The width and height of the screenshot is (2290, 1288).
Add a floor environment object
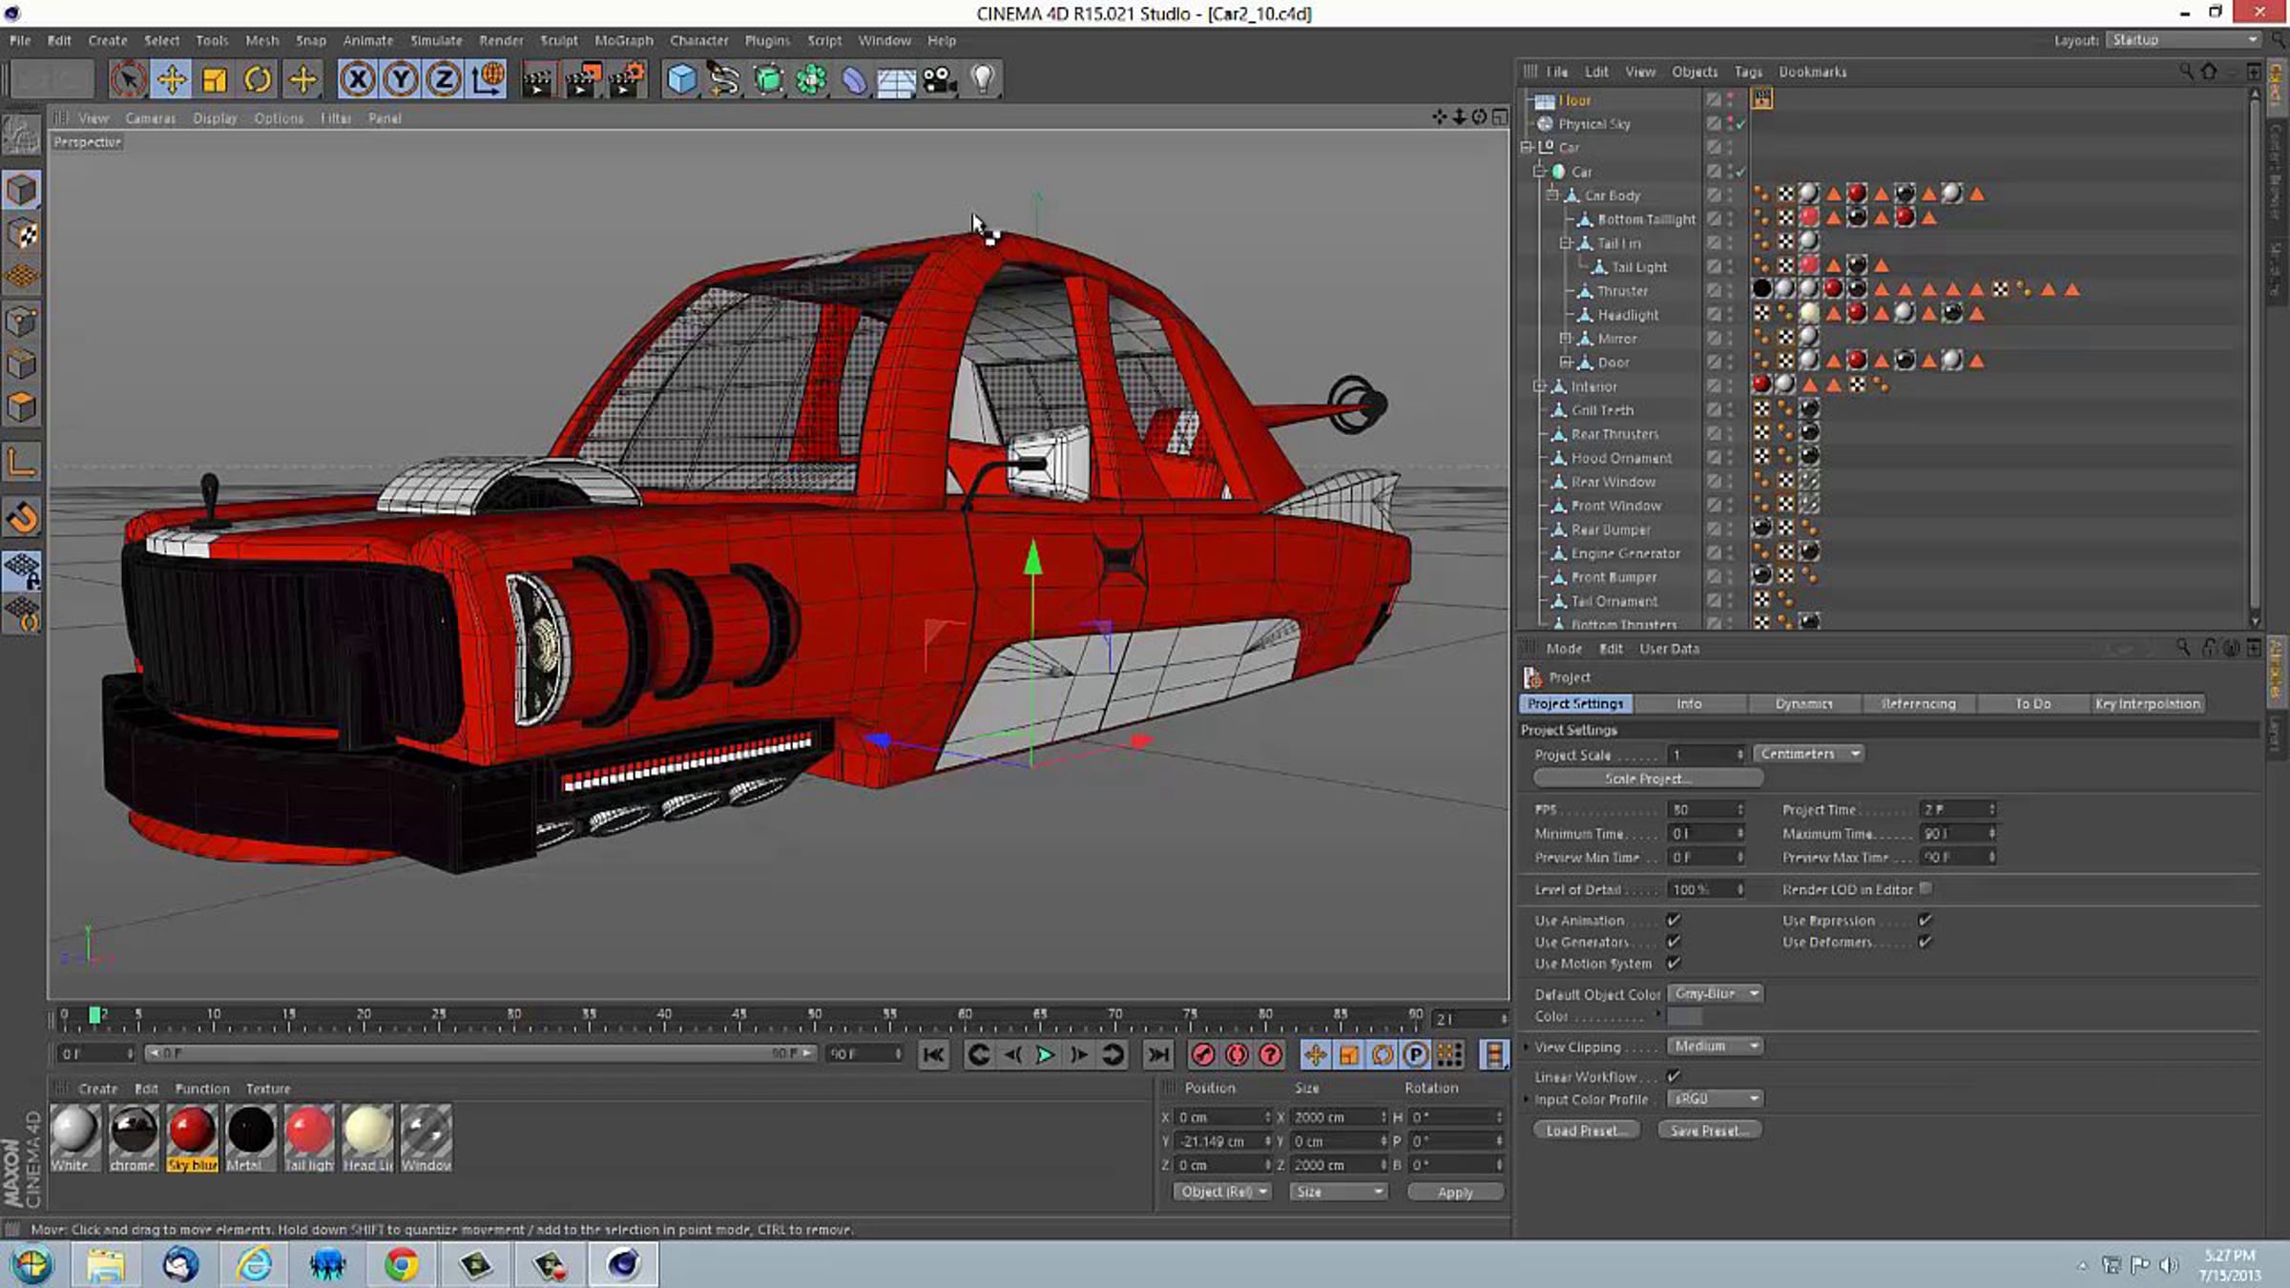pos(897,79)
